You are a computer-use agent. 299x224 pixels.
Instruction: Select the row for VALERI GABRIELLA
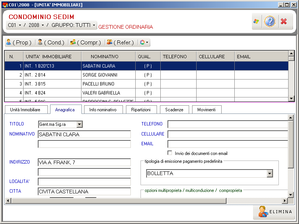(x=147, y=93)
